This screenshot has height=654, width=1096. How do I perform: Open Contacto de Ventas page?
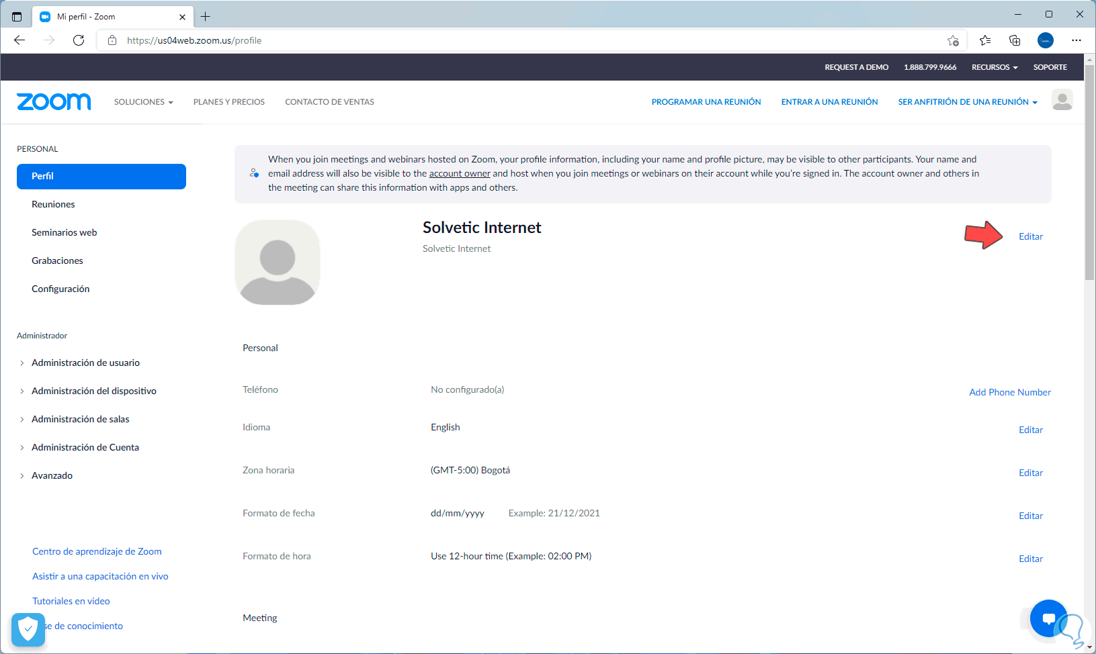(329, 102)
